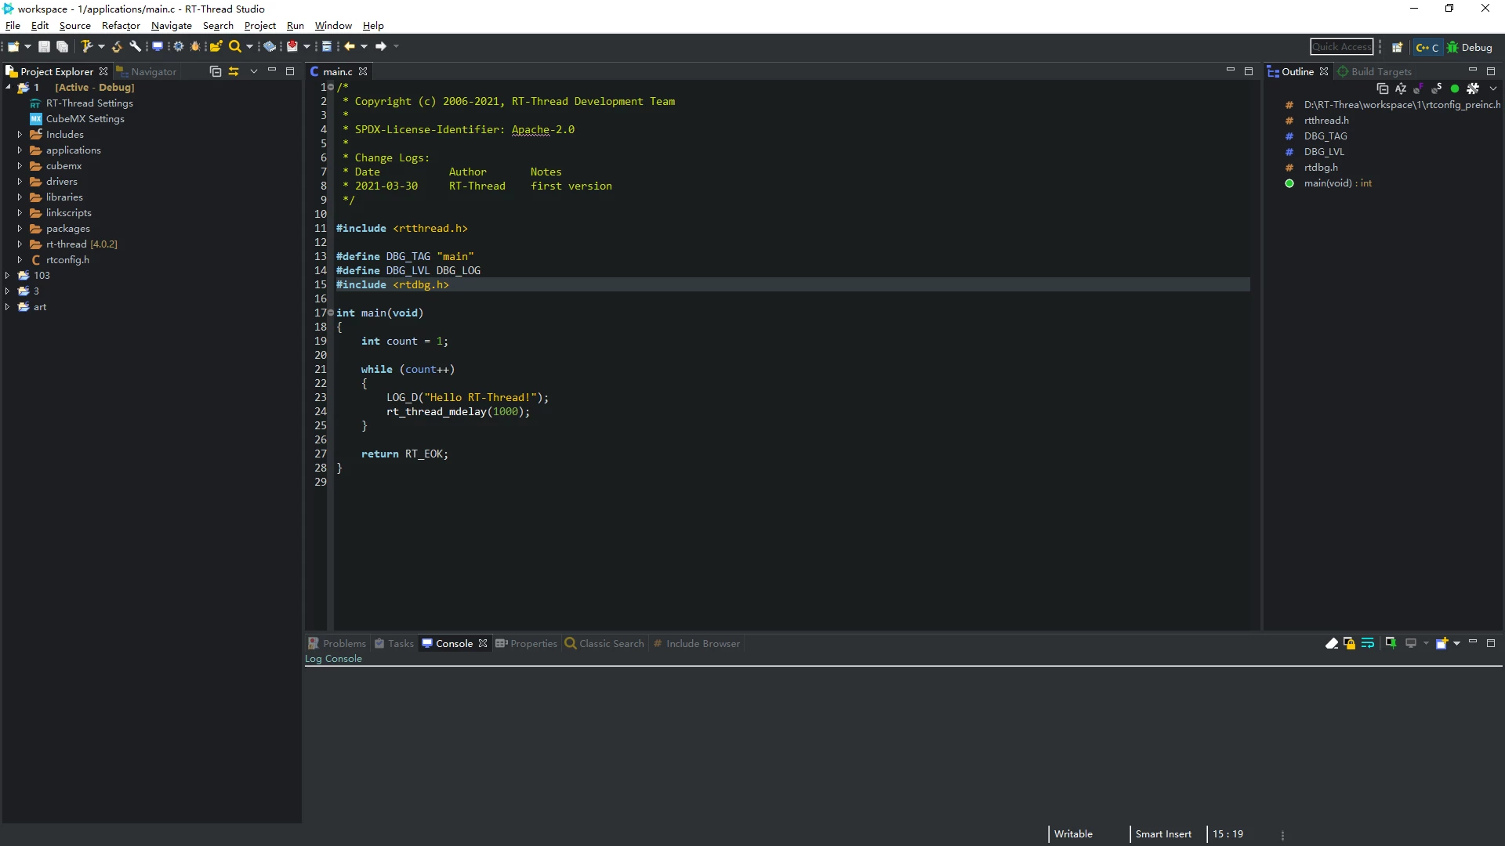The height and width of the screenshot is (846, 1505).
Task: Click the New file wizard toolbar icon
Action: [x=13, y=47]
